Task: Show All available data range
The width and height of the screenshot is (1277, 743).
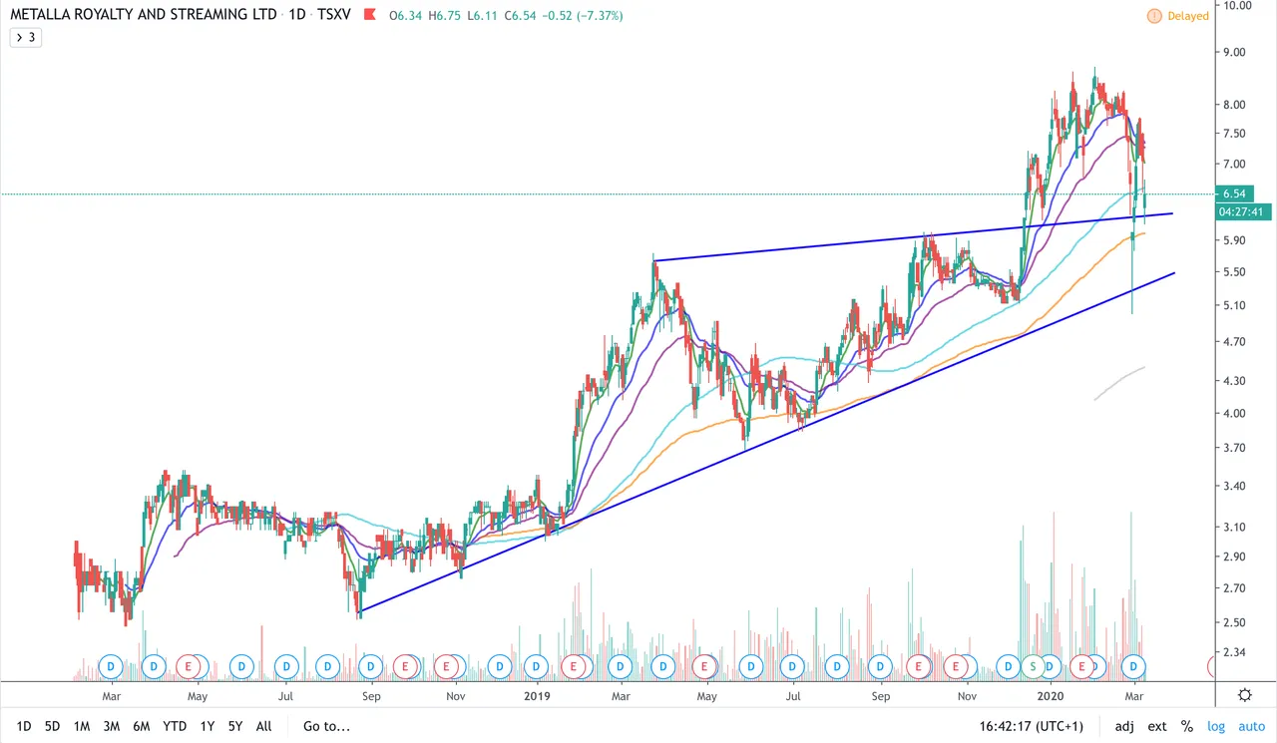Action: 263,726
